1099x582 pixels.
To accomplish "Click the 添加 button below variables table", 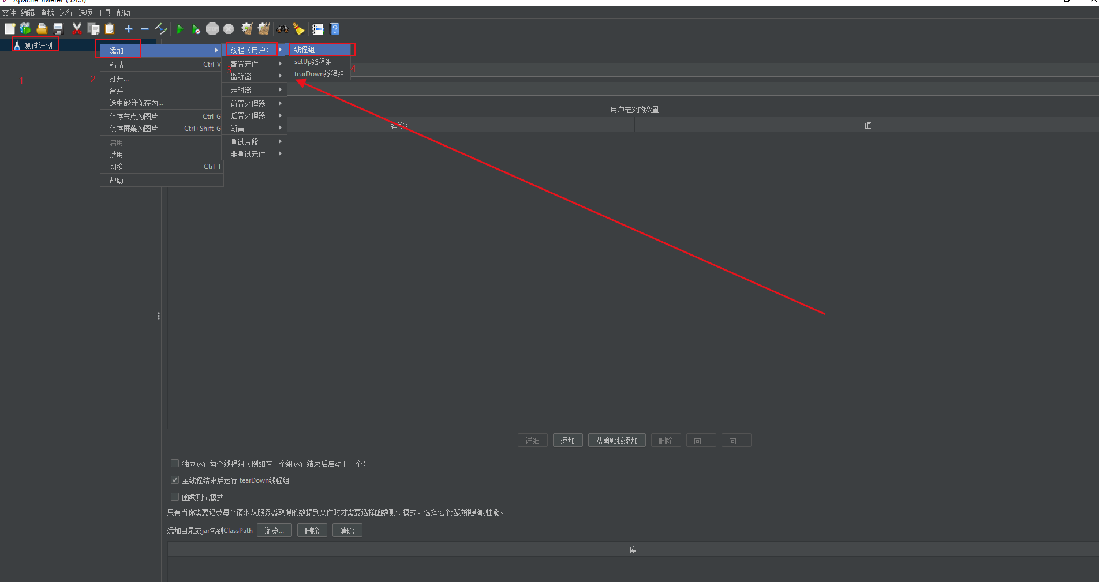I will pyautogui.click(x=568, y=441).
